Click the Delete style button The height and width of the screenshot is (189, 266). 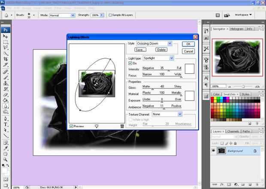click(x=161, y=50)
